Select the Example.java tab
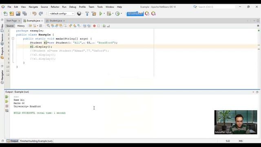The width and height of the screenshot is (261, 147). pos(33,21)
